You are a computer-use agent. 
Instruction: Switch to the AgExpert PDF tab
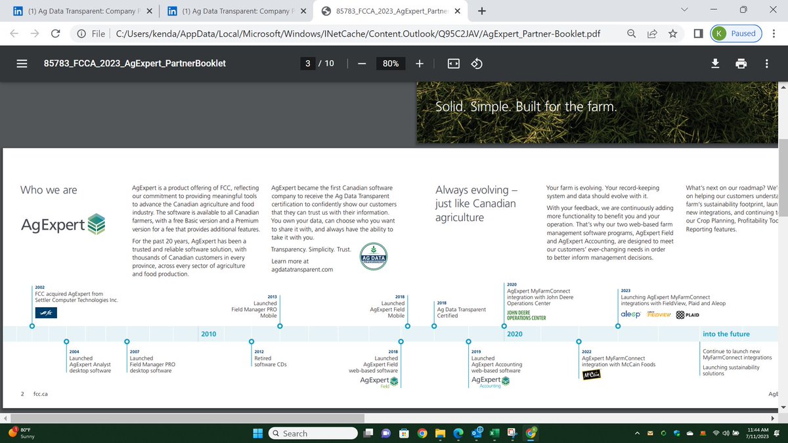tap(391, 11)
